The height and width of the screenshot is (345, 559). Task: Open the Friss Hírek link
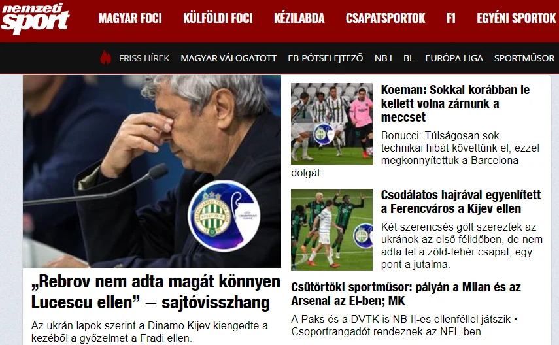(144, 58)
